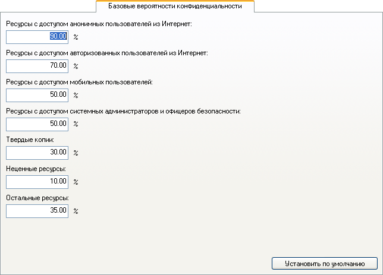383x275 pixels.
Task: Click the percent sign beside the 30.00 field
Action: click(x=76, y=153)
